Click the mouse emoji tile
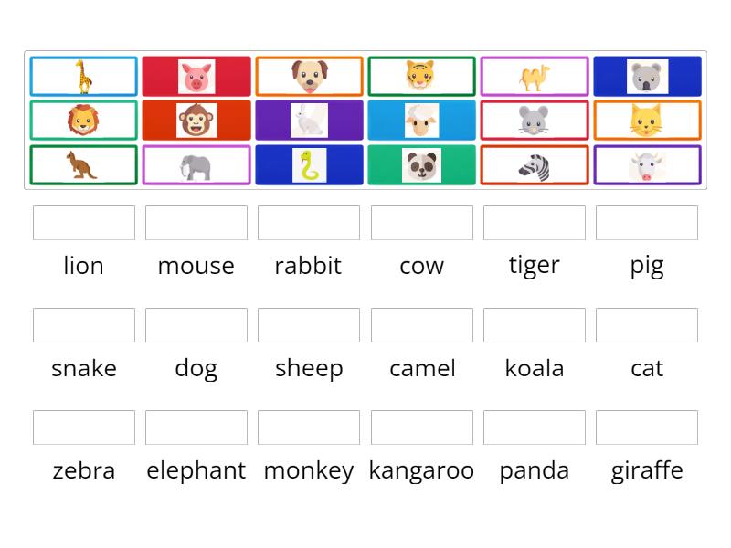731x548 pixels. click(x=535, y=120)
